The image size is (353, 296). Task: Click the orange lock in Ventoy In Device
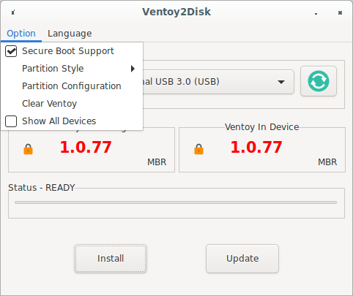pyautogui.click(x=198, y=149)
